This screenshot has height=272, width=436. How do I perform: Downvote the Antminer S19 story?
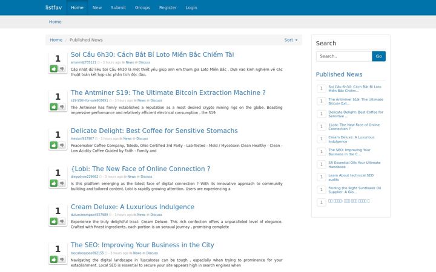point(62,106)
